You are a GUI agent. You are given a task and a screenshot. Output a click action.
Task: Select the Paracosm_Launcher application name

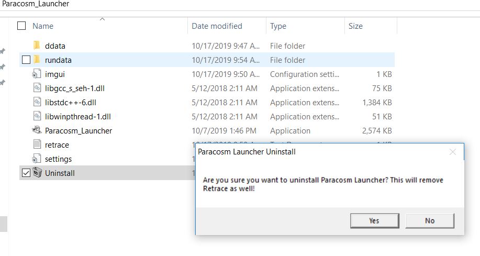[79, 131]
